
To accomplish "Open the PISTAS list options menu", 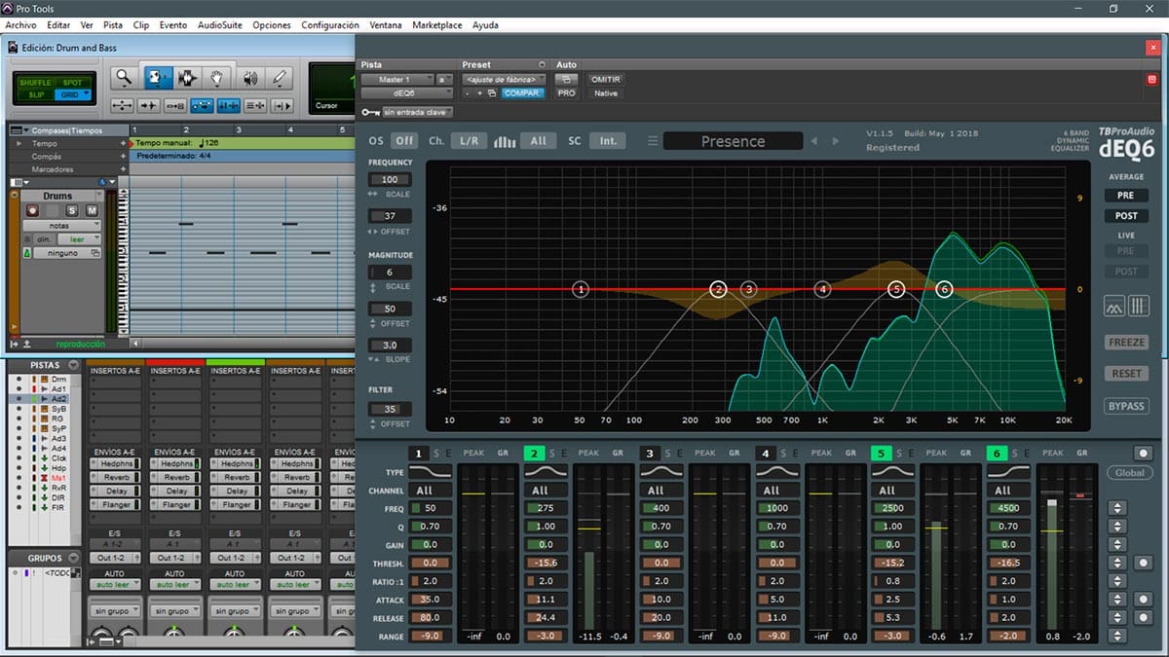I will tap(72, 365).
